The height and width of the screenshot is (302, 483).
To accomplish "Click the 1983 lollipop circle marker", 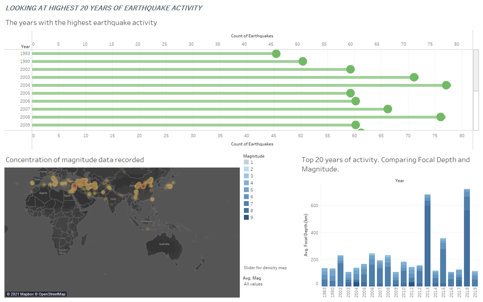I will point(276,54).
